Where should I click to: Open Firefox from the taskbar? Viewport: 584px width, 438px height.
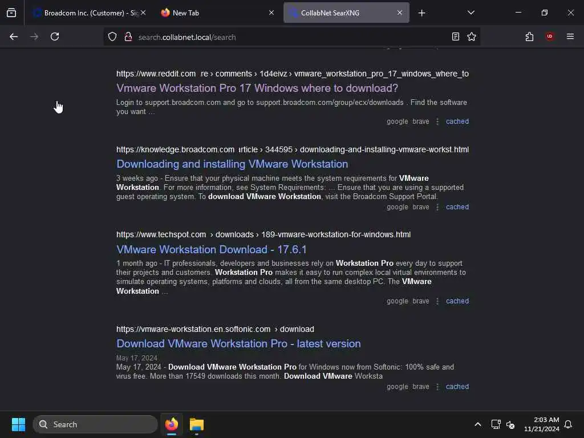[x=172, y=424]
